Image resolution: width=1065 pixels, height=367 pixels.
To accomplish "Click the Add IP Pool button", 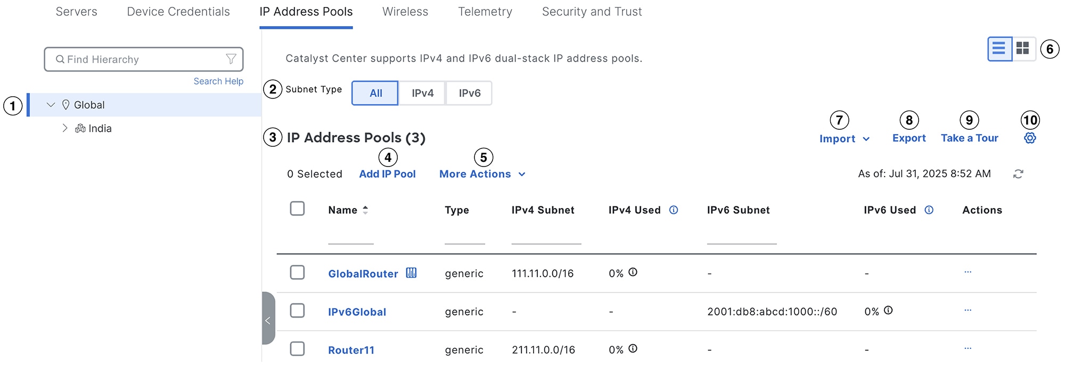I will 387,174.
